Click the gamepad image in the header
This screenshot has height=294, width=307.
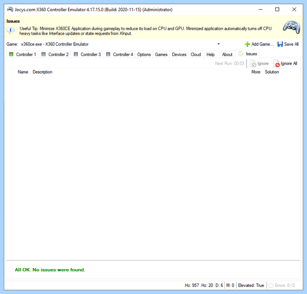[291, 27]
